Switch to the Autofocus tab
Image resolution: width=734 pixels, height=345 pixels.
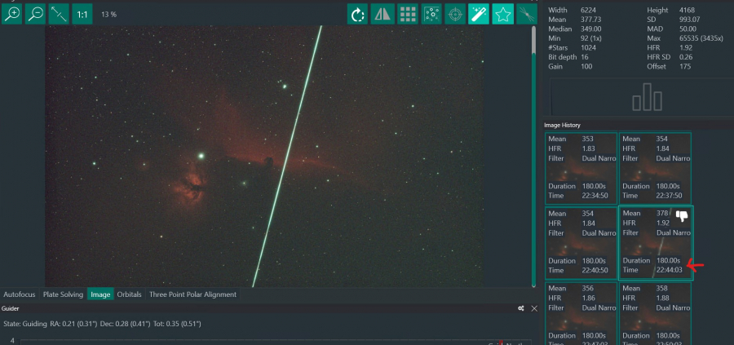click(20, 294)
